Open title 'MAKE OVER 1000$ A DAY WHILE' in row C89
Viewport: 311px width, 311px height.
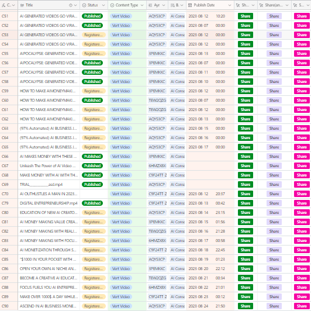49,297
